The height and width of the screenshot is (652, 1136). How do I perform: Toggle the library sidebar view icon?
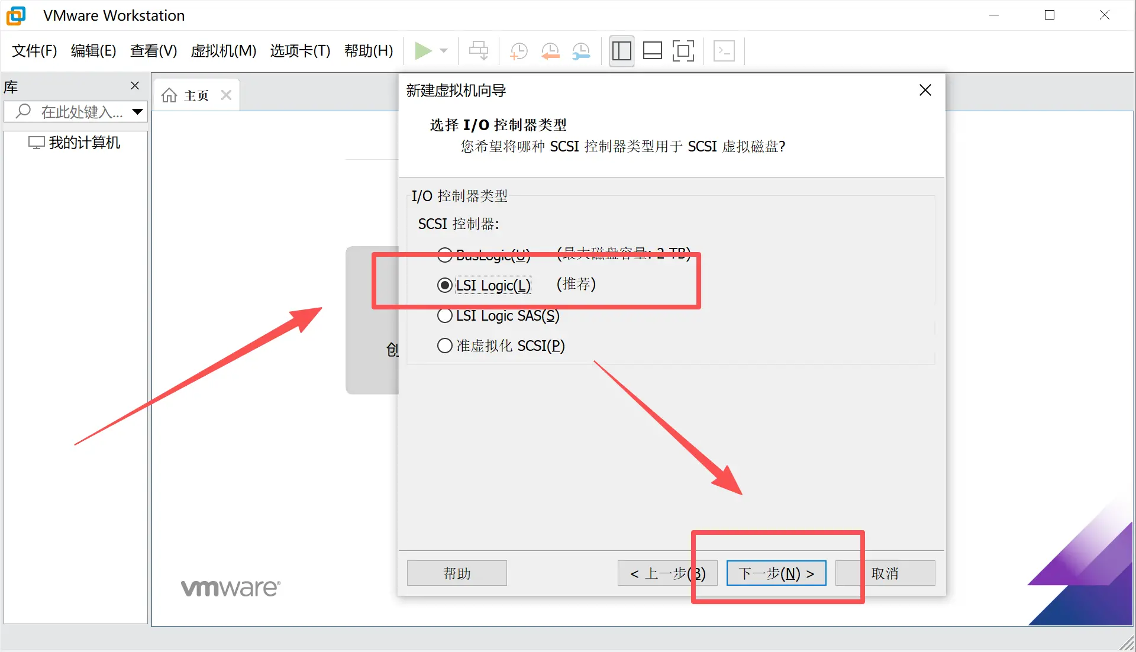(621, 51)
